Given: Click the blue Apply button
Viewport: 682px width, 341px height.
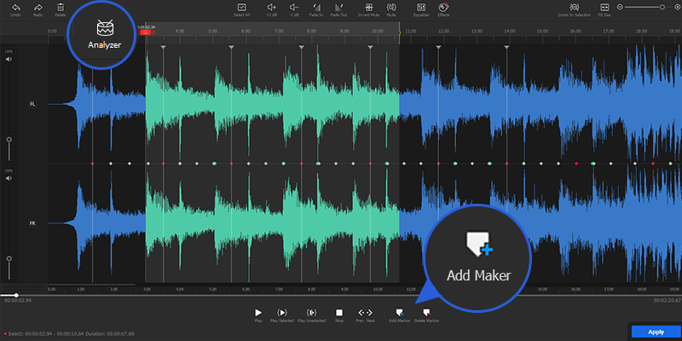Looking at the screenshot, I should pos(656,332).
